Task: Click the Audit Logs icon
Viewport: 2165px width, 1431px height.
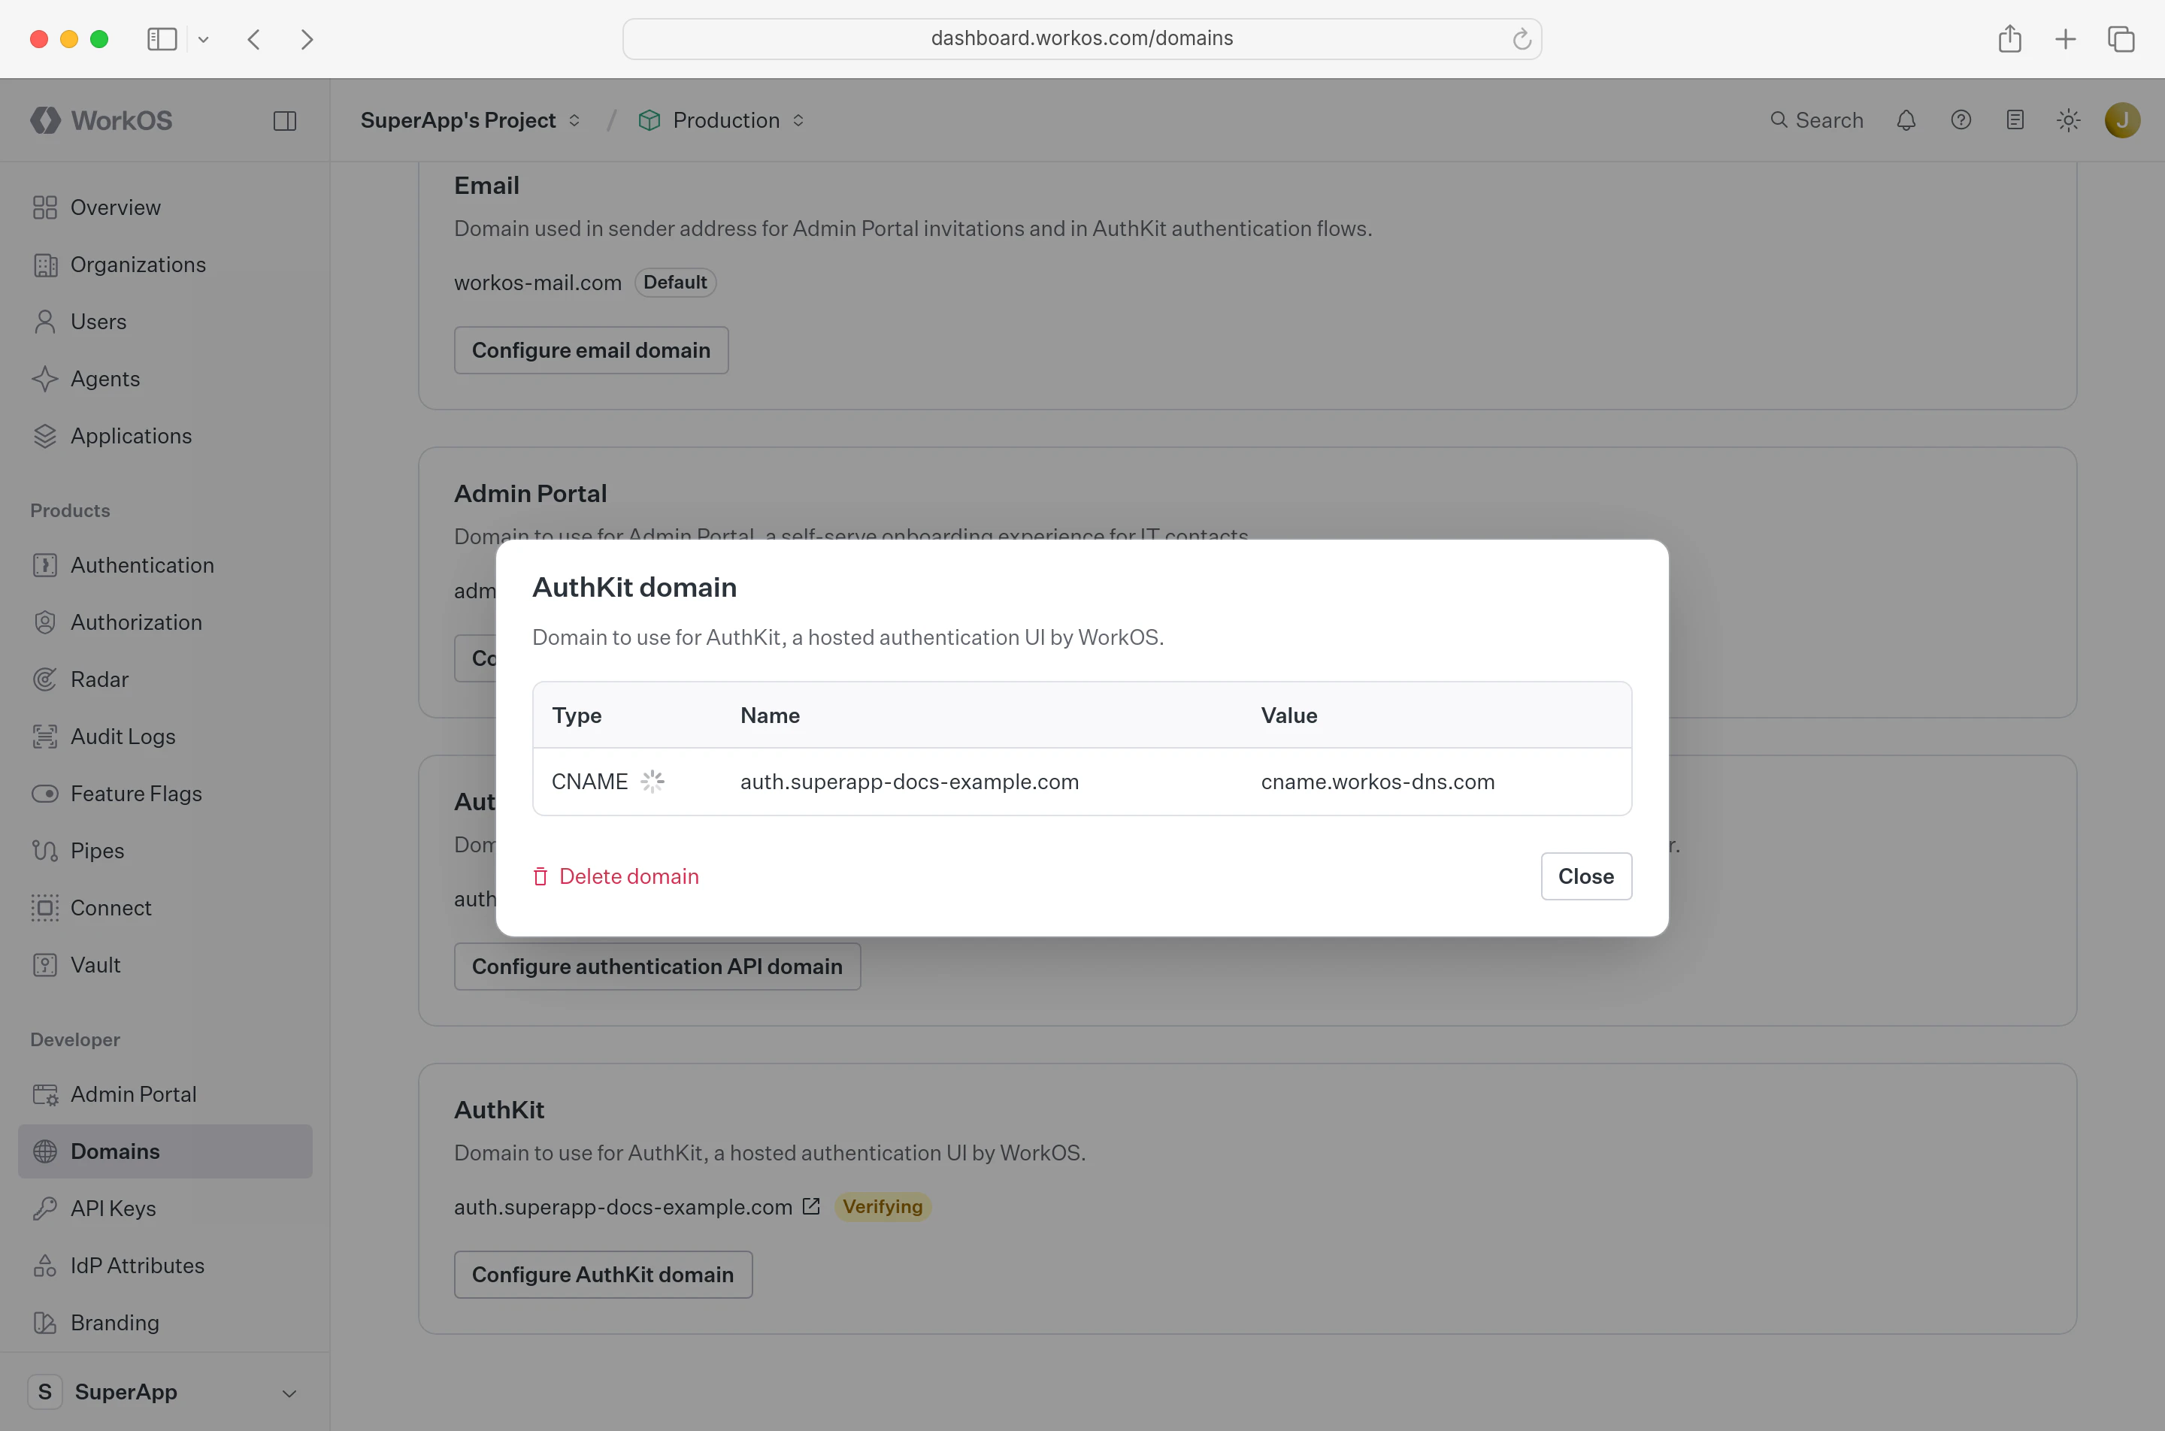Action: (x=44, y=737)
